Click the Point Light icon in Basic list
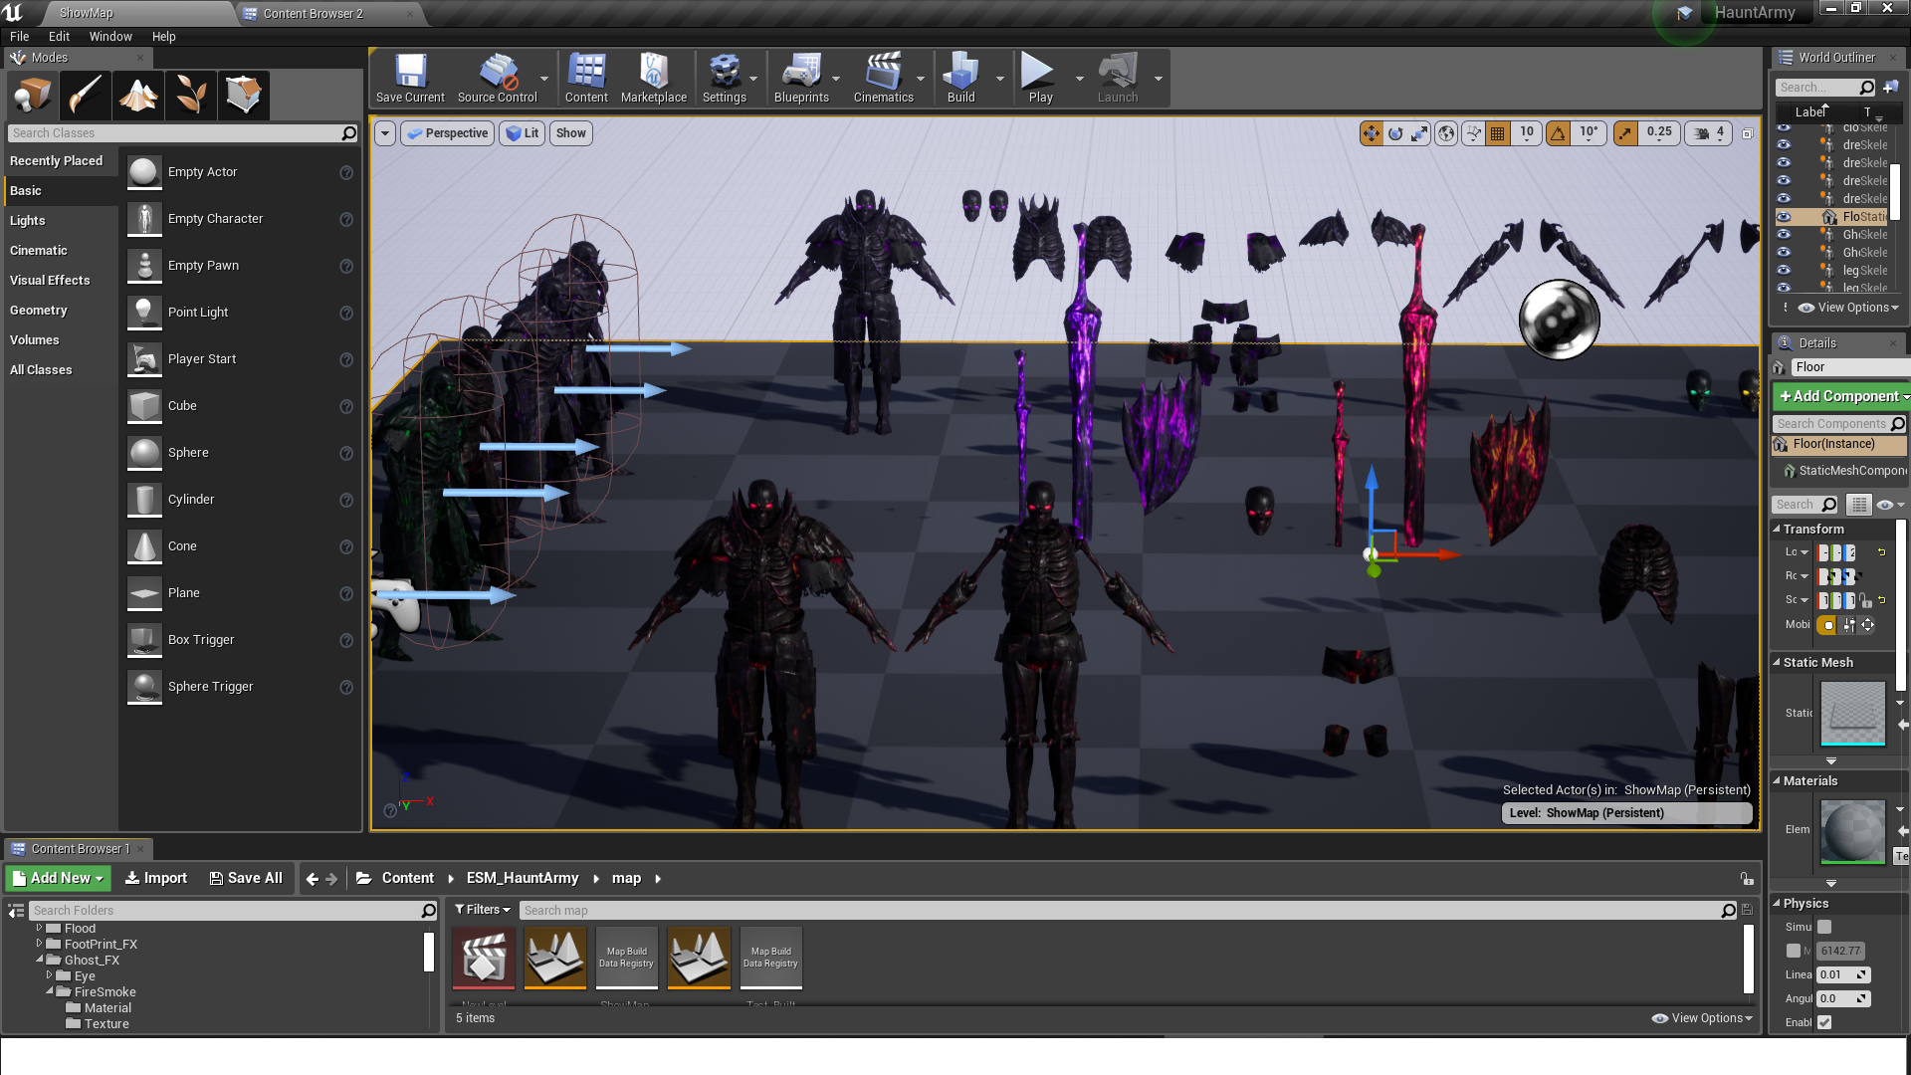The width and height of the screenshot is (1911, 1075). [x=144, y=313]
